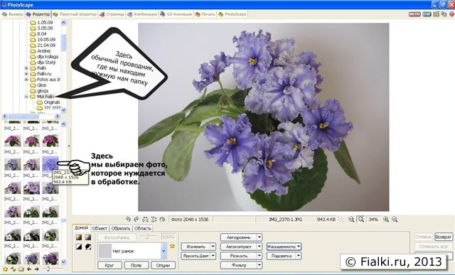
Task: Rotate the photo counter-clockwise with the left rotate icon
Action: tap(128, 220)
